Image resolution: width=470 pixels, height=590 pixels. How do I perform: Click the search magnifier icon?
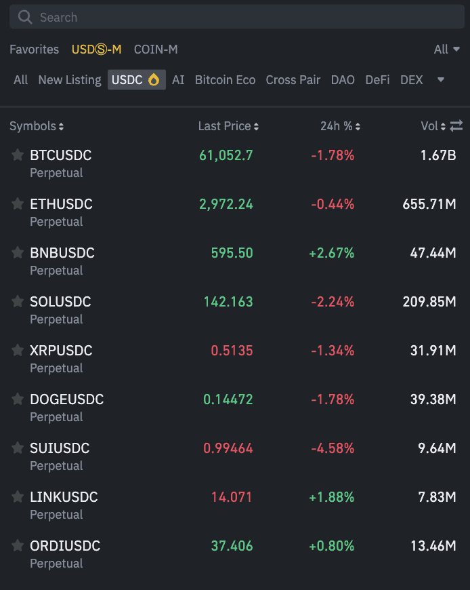(x=25, y=18)
